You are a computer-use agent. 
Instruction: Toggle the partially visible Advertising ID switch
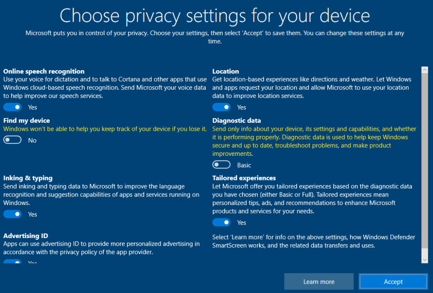pos(12,262)
